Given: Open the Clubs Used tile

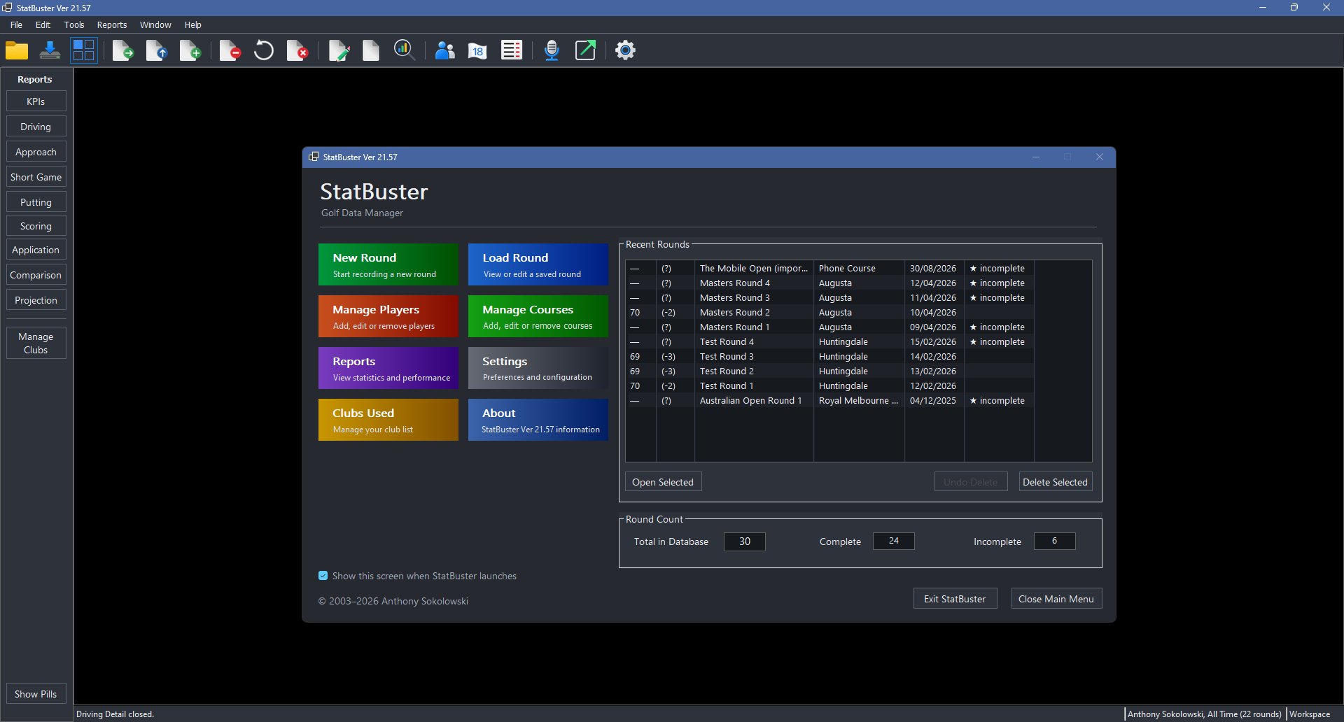Looking at the screenshot, I should 388,420.
